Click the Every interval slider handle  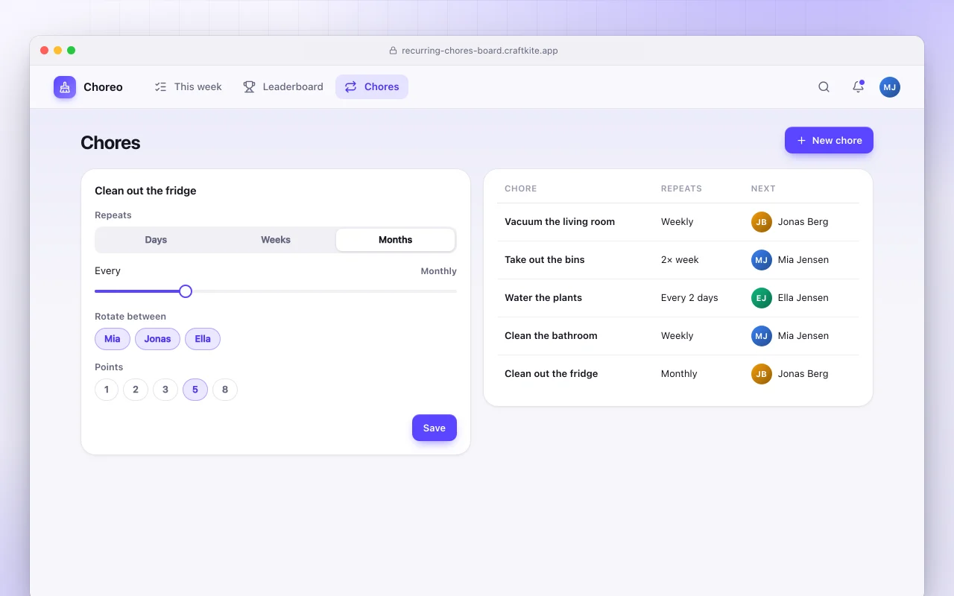coord(186,291)
